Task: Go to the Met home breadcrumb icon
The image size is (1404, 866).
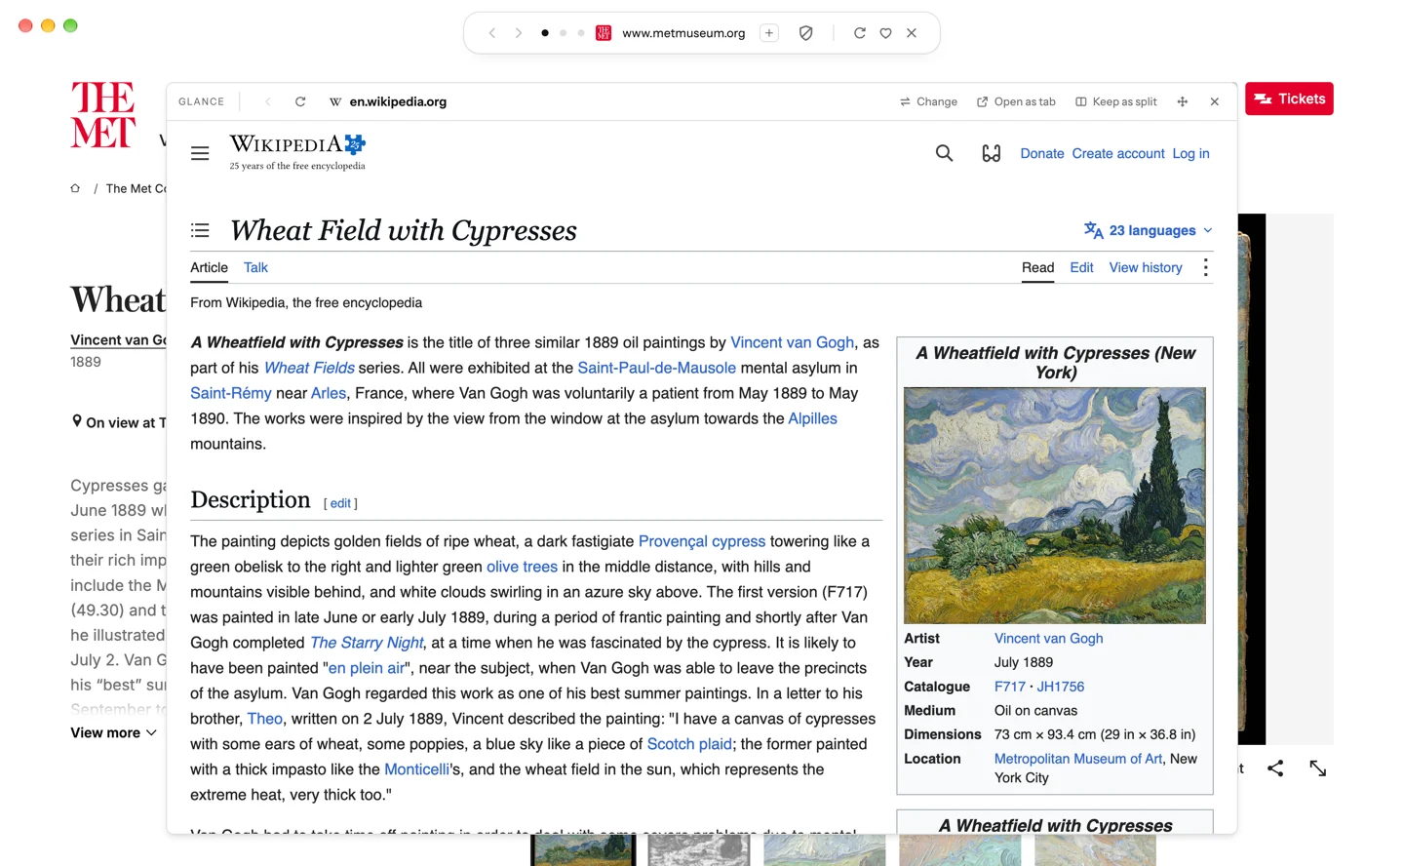Action: tap(75, 188)
